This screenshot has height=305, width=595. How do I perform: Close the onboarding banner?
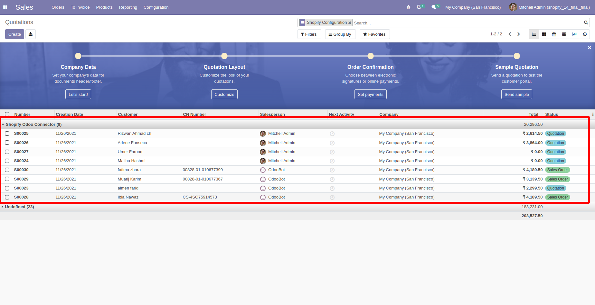590,48
